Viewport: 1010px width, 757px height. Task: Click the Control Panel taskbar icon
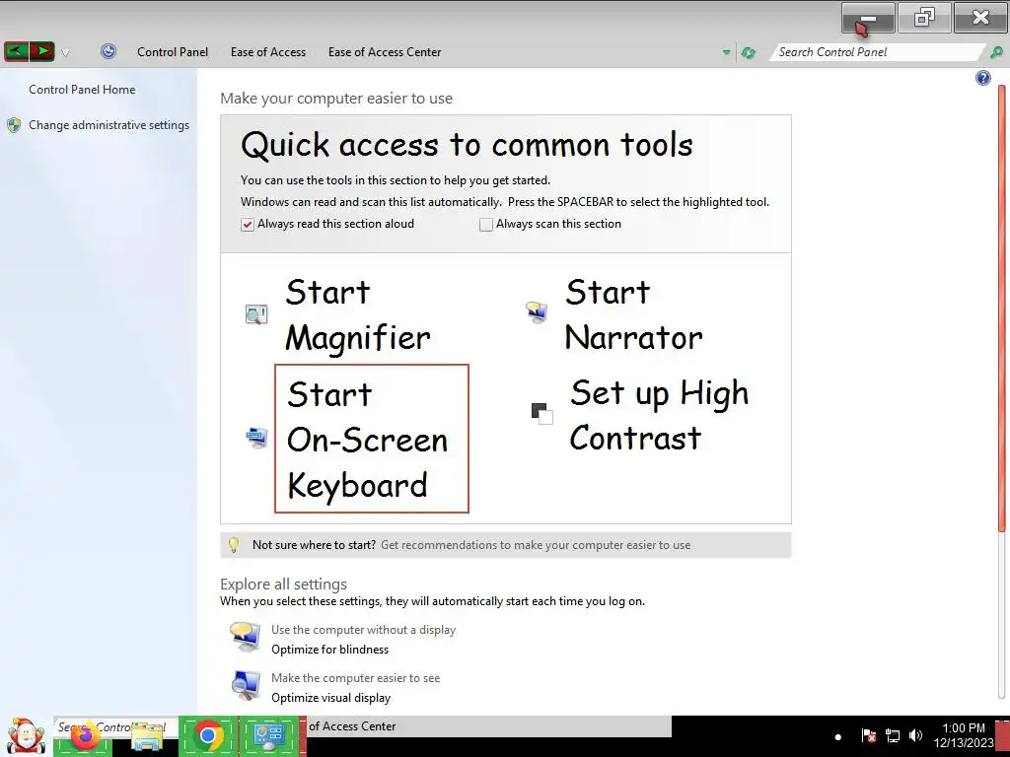[269, 735]
